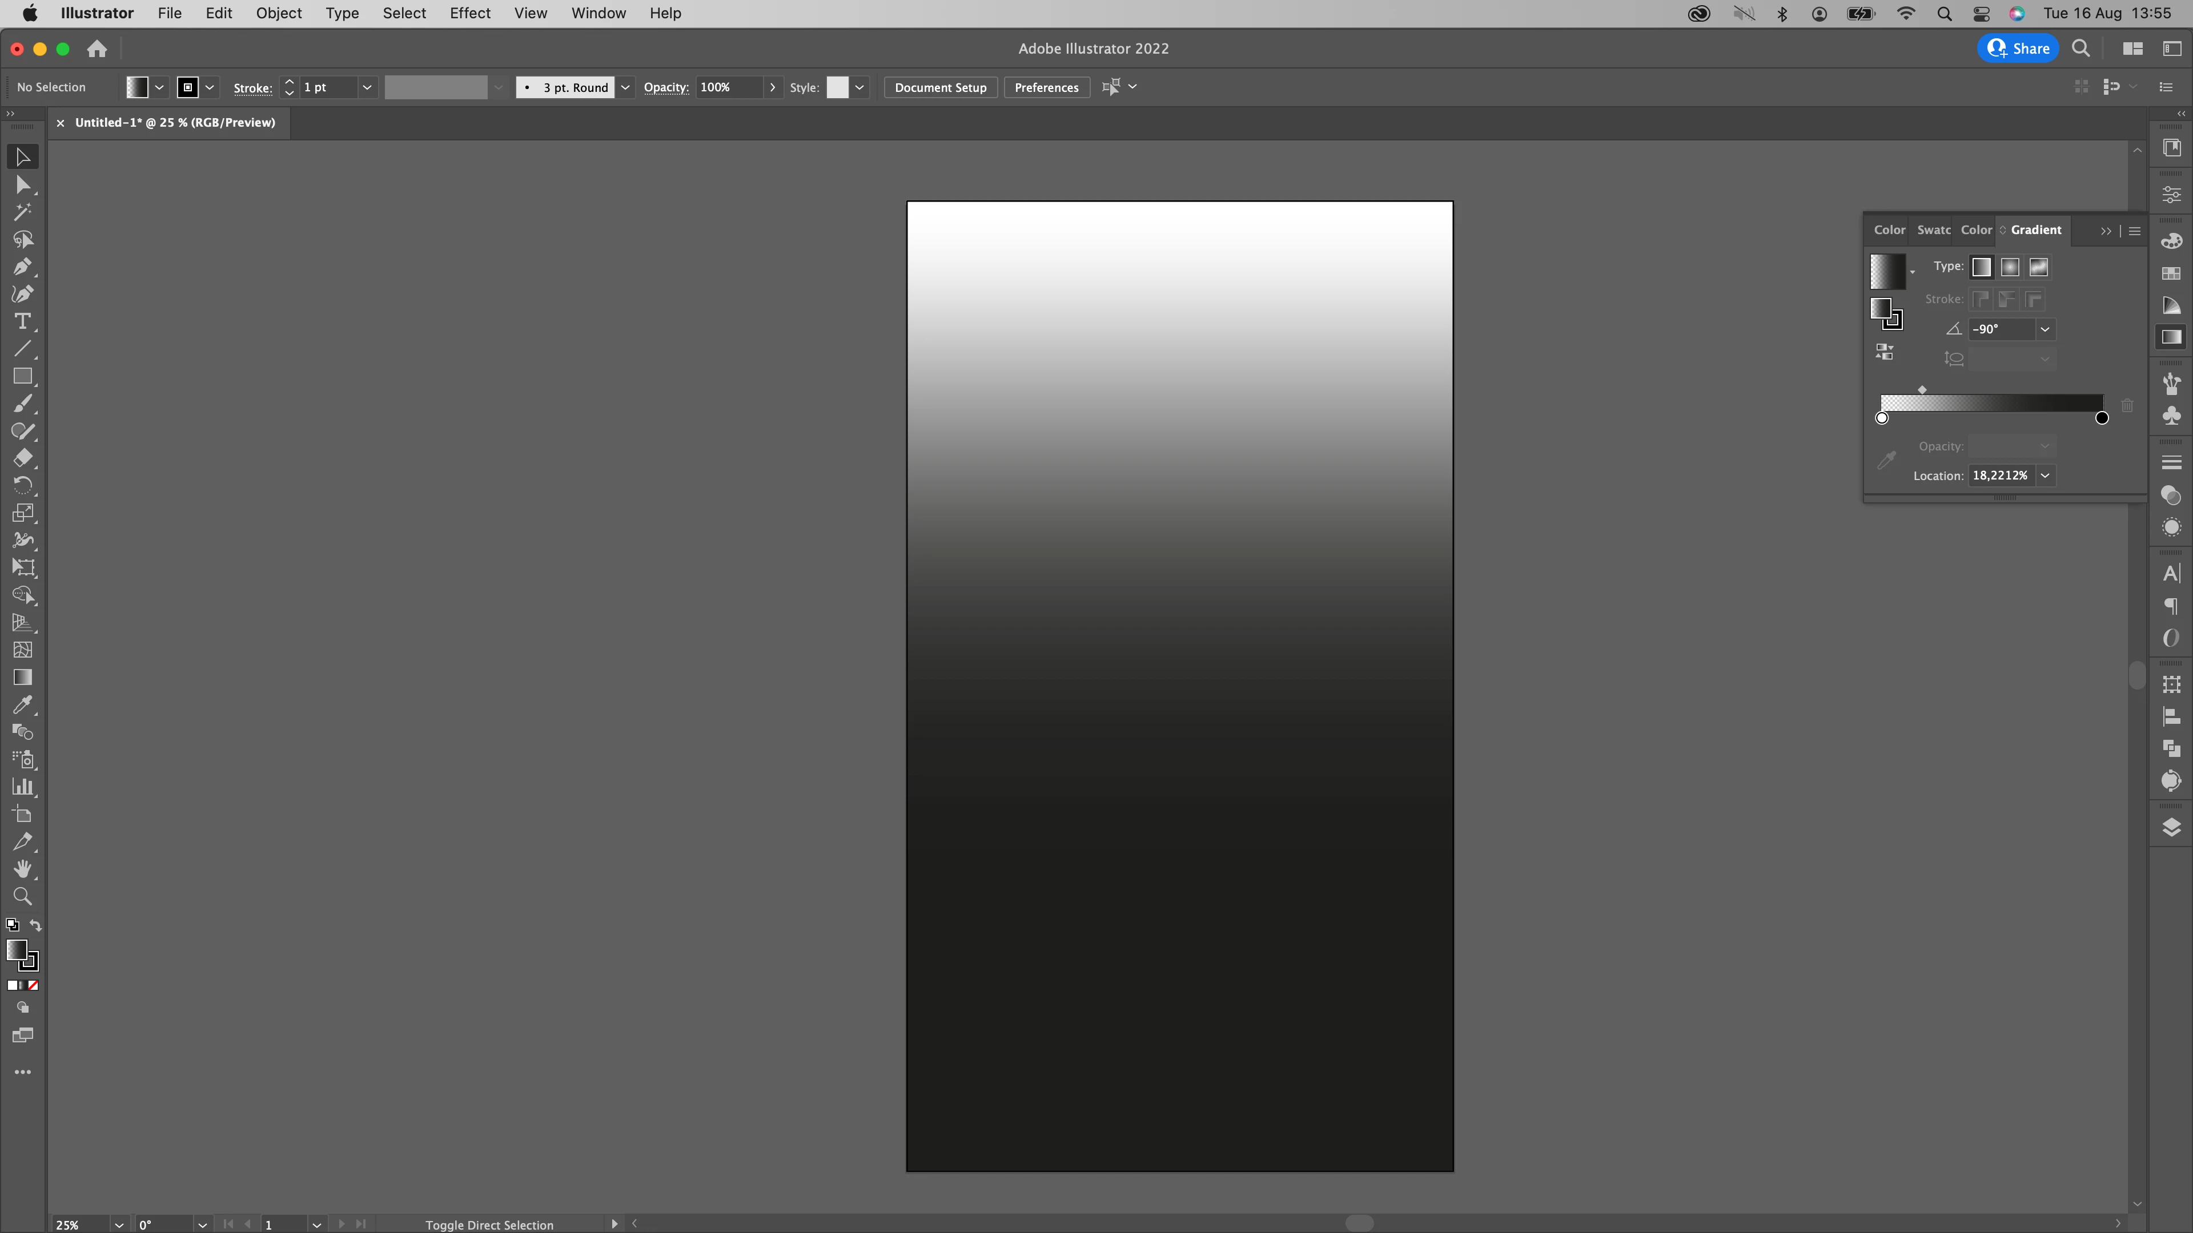
Task: Select the Hand tool
Action: 23,869
